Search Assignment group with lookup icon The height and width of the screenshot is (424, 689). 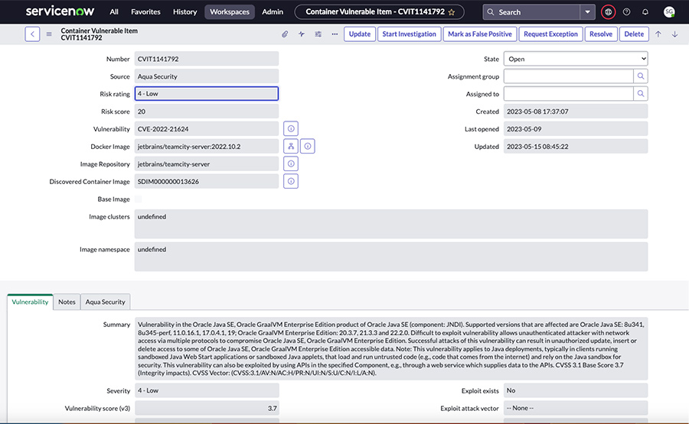click(641, 76)
